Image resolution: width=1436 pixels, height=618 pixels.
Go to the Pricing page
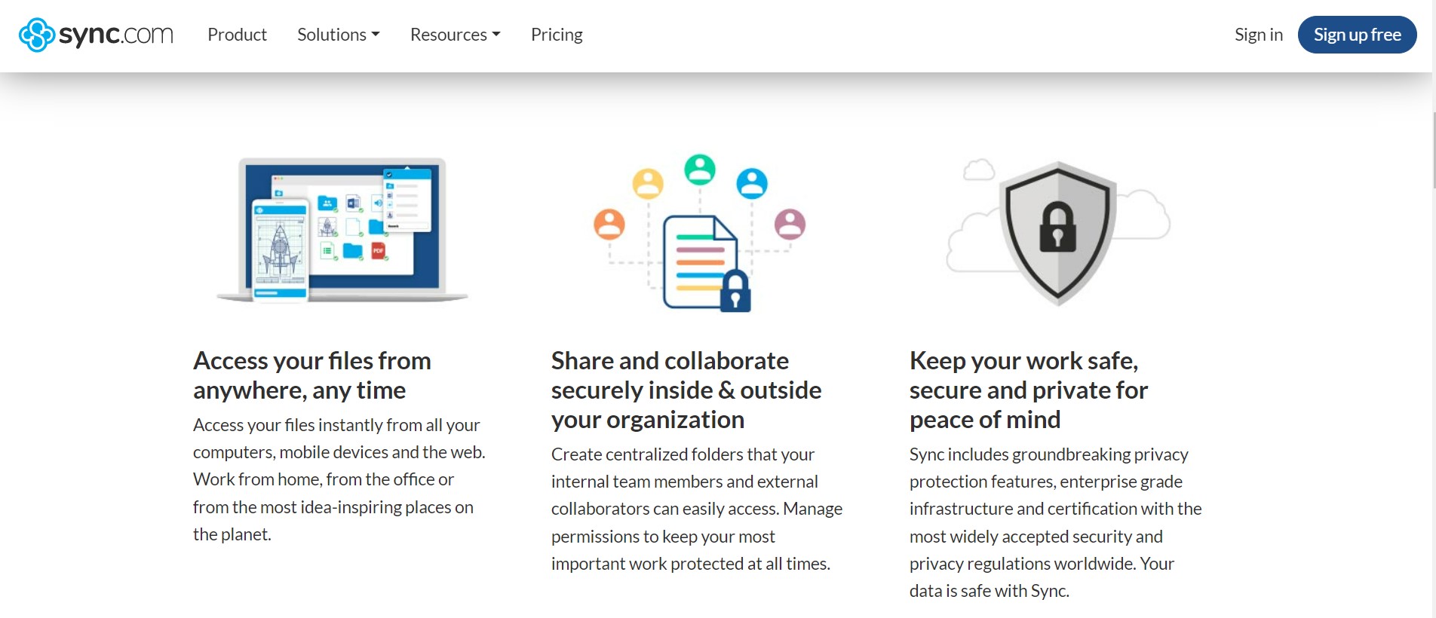(557, 35)
